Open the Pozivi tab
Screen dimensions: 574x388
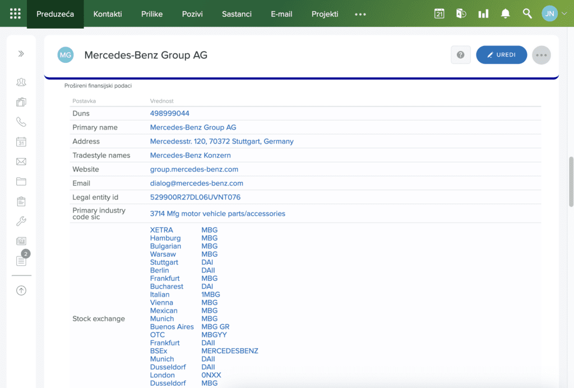(192, 14)
